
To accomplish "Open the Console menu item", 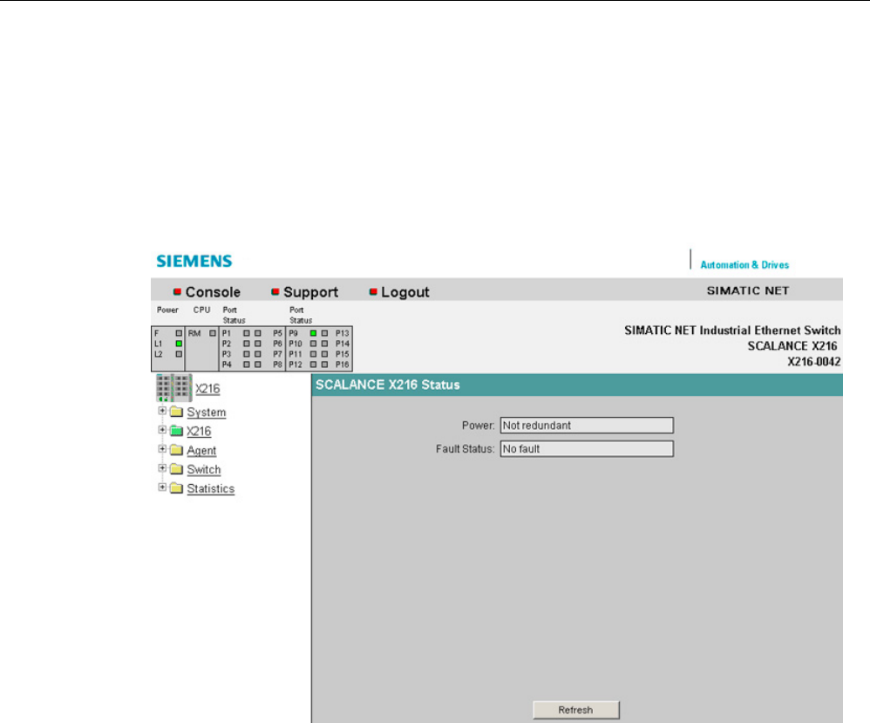I will pos(213,292).
